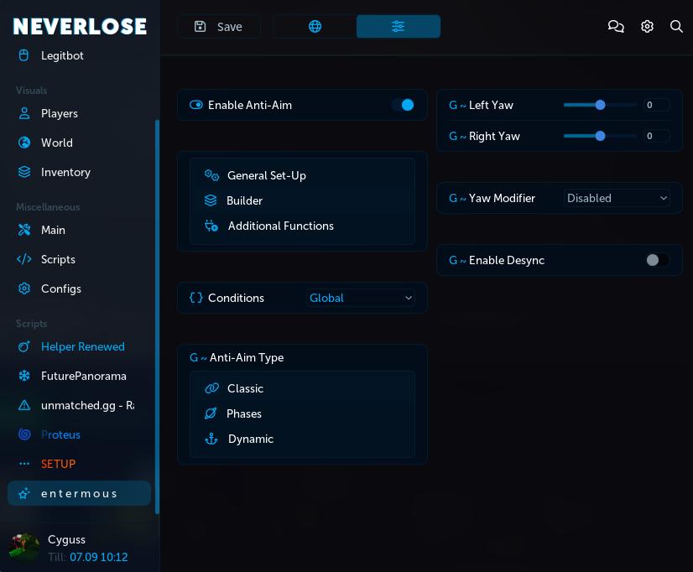Open Additional Functions section
The width and height of the screenshot is (693, 572).
[280, 226]
